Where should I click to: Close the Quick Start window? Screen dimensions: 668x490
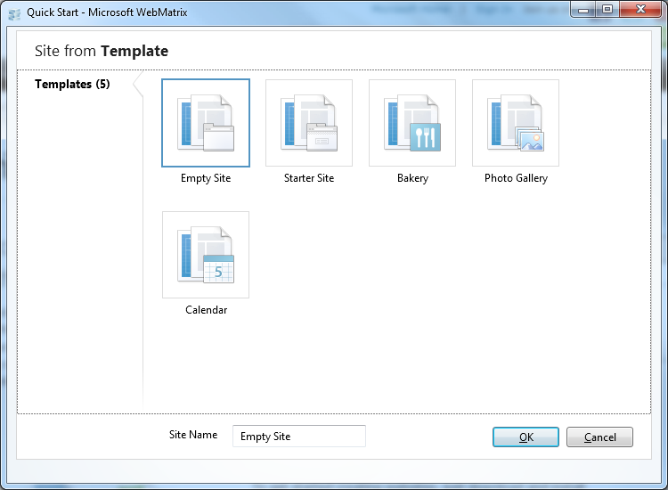coord(640,10)
